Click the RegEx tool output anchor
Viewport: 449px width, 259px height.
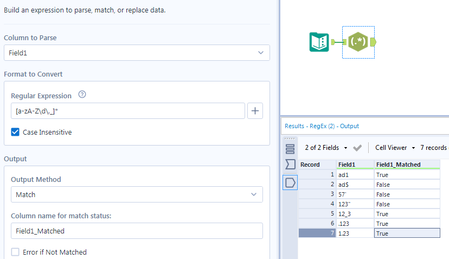tap(374, 42)
